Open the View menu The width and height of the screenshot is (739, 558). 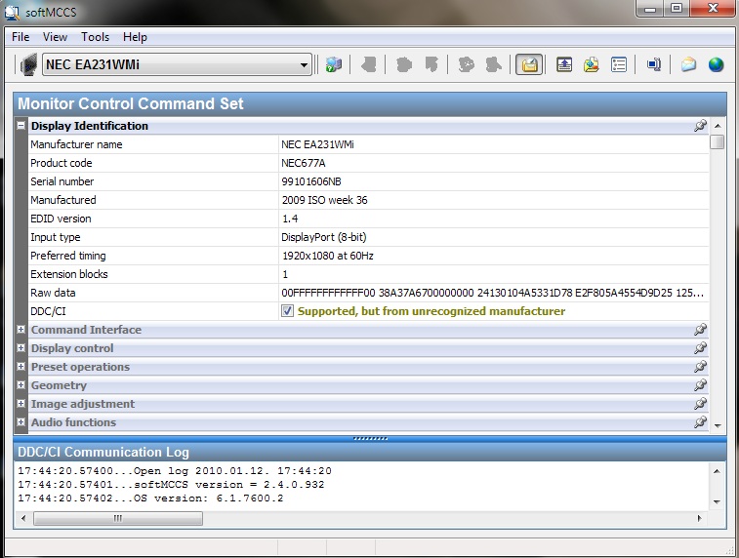55,37
